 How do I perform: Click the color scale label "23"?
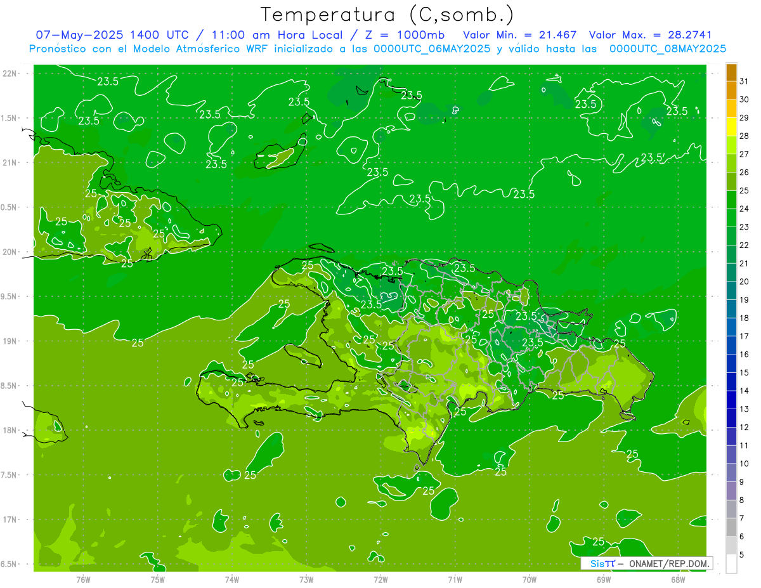745,227
